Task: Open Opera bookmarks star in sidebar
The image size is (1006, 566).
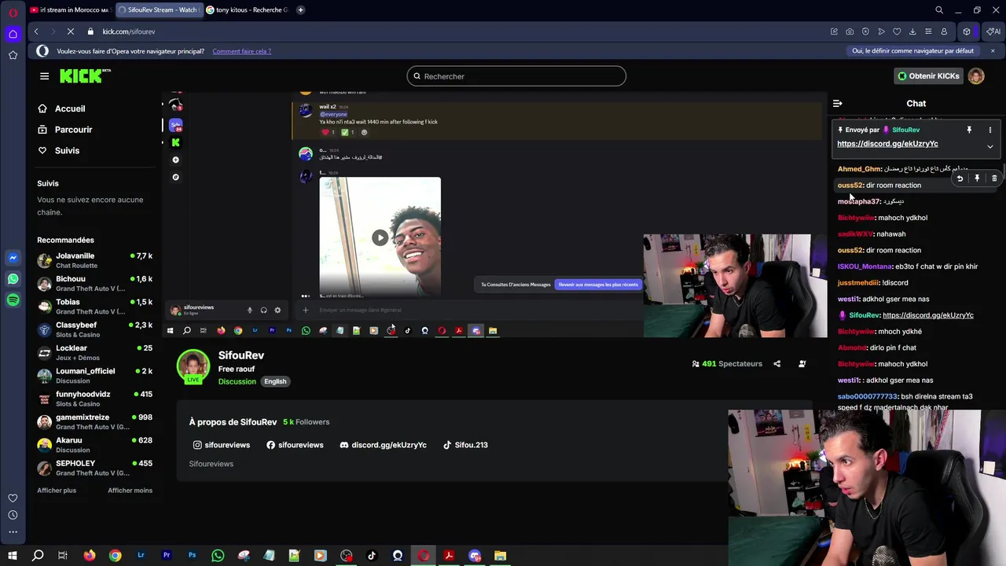Action: pyautogui.click(x=13, y=55)
